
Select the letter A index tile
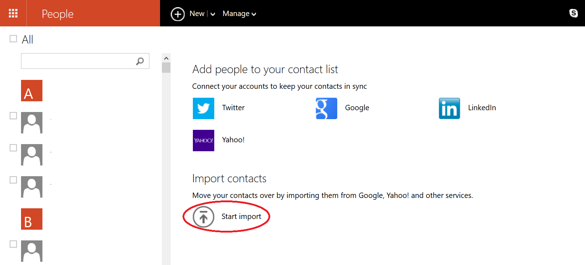[x=32, y=91]
